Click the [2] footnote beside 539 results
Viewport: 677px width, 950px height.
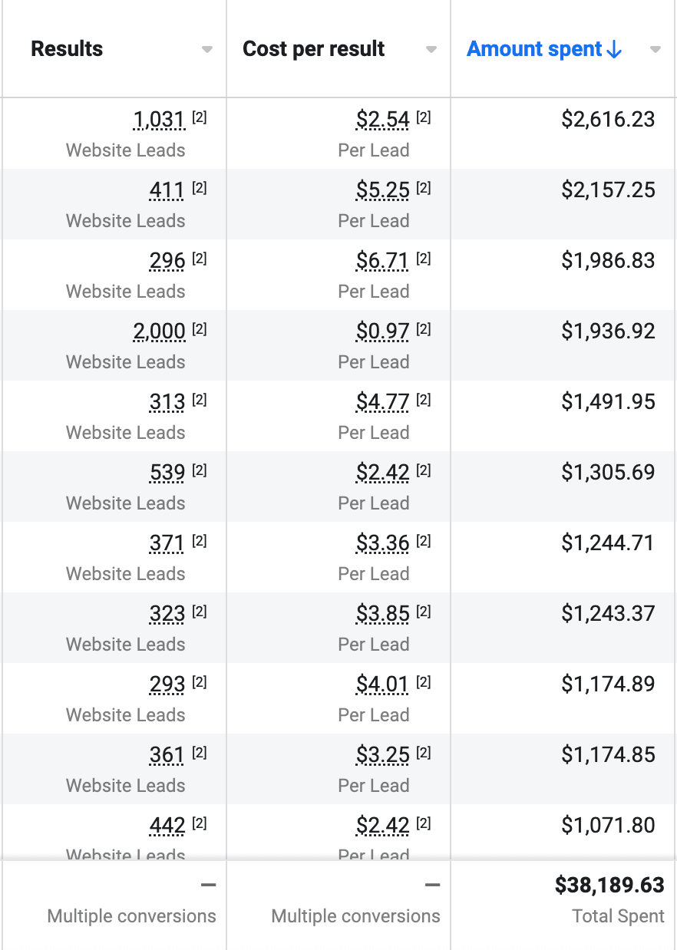pyautogui.click(x=200, y=470)
